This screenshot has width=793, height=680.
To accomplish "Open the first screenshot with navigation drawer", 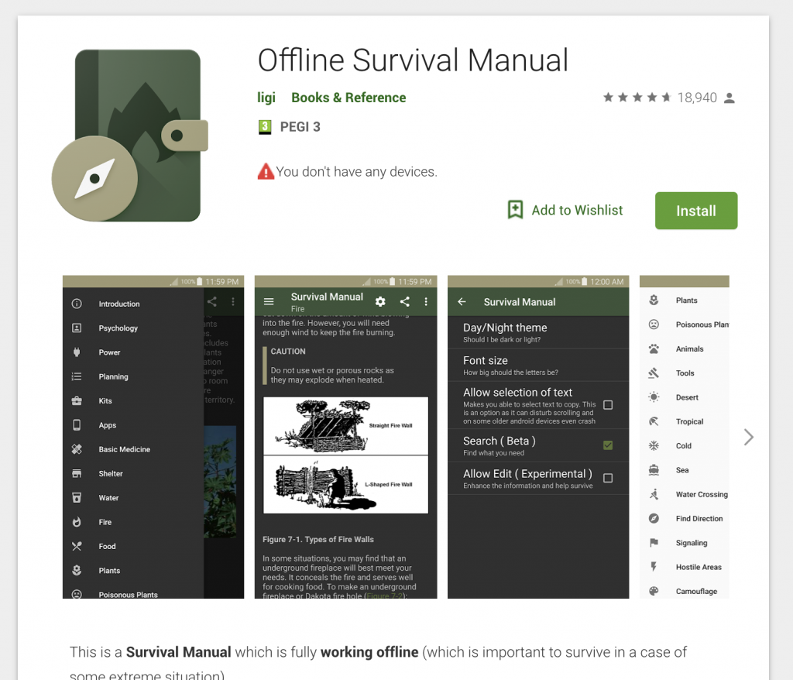I will 153,437.
